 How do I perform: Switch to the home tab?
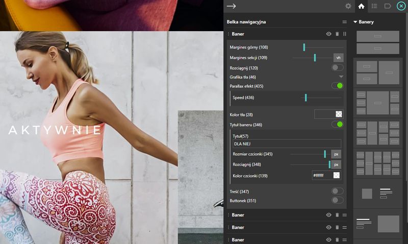pos(362,6)
